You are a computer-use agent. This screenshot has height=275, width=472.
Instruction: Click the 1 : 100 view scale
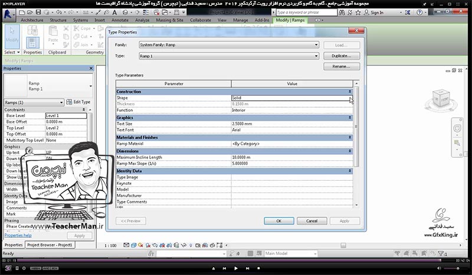tap(110, 246)
